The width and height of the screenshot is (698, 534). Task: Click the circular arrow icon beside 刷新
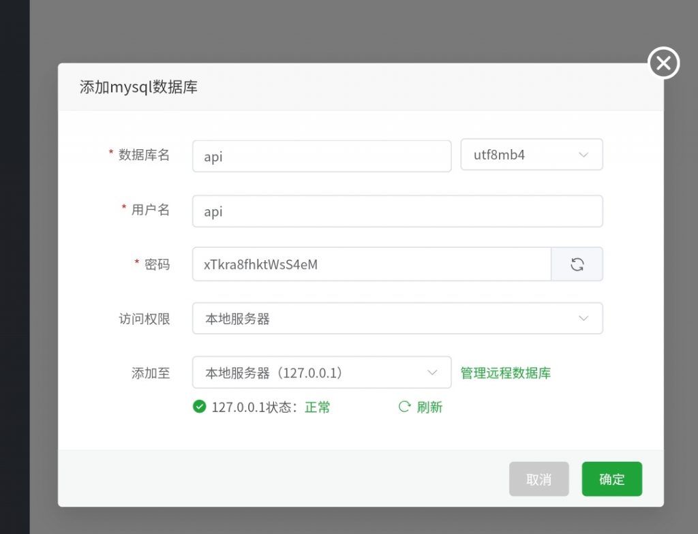[x=404, y=407]
